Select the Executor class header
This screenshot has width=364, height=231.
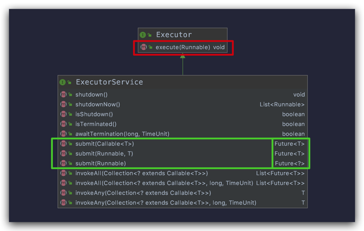point(174,34)
